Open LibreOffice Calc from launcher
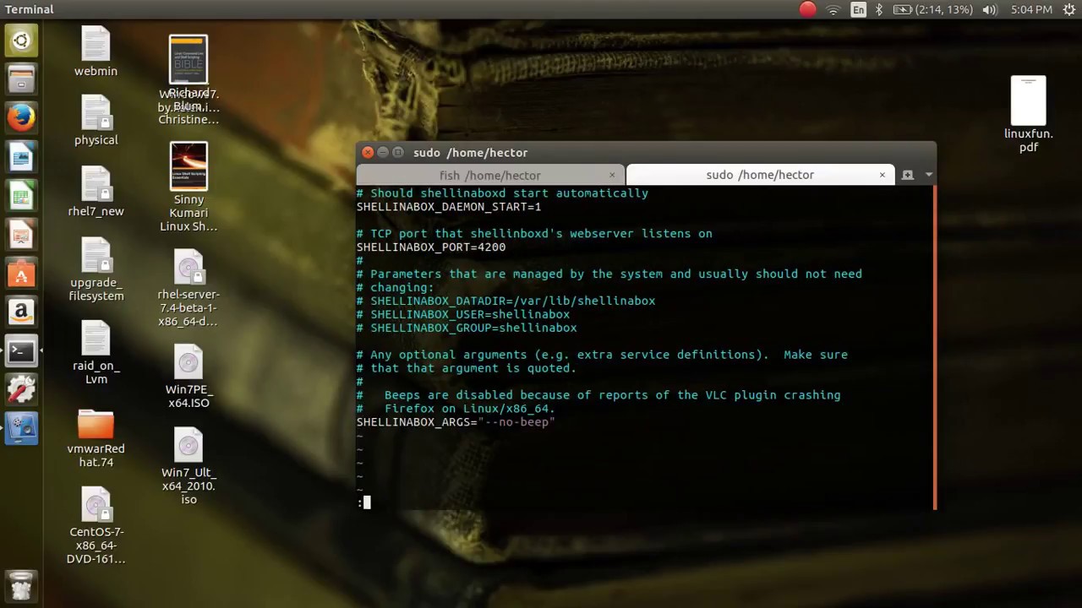The width and height of the screenshot is (1082, 608). coord(21,196)
